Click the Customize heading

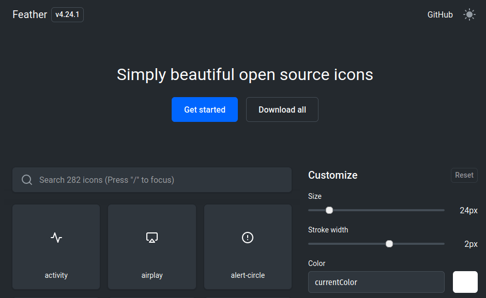332,175
